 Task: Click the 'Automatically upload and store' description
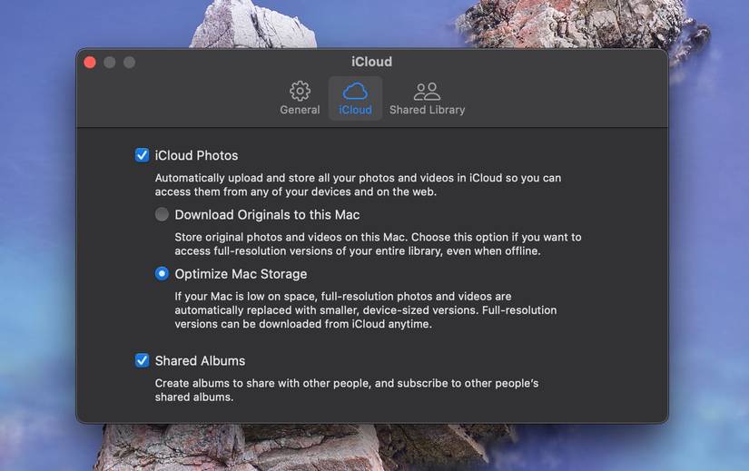pos(358,185)
